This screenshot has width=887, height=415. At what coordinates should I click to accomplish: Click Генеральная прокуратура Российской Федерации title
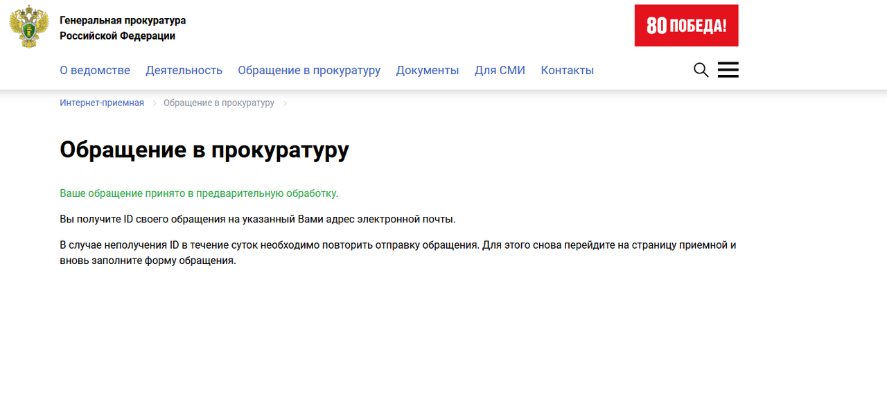click(x=123, y=28)
